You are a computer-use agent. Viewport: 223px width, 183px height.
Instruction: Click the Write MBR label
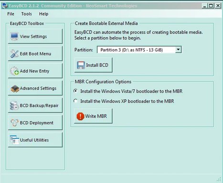[x=96, y=116]
